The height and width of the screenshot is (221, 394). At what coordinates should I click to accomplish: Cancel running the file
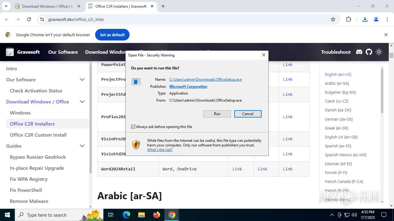click(248, 114)
